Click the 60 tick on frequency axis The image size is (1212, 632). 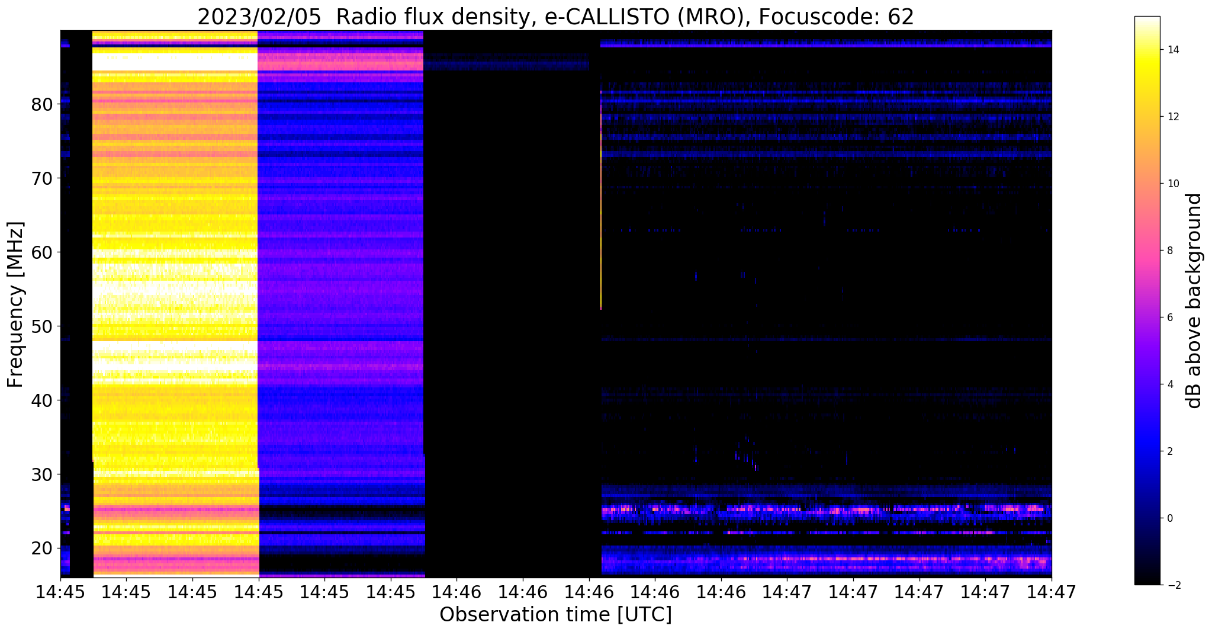pyautogui.click(x=42, y=252)
